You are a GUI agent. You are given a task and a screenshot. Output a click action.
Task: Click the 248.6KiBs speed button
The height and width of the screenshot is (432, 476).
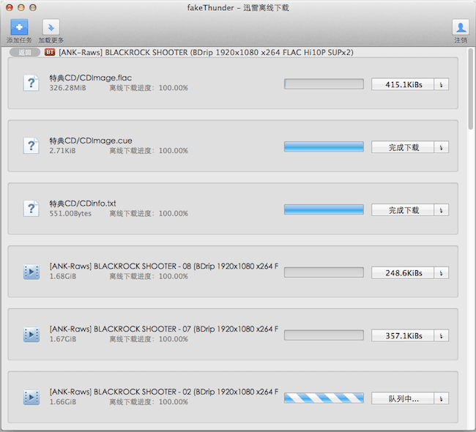pos(403,273)
